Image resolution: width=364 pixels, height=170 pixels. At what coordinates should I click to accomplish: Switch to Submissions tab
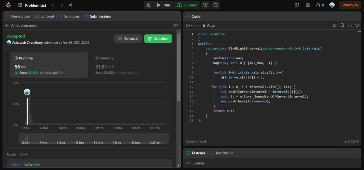tap(98, 16)
